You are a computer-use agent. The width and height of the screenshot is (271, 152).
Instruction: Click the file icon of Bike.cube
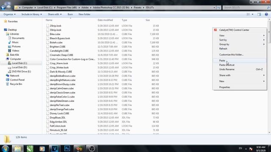(x=47, y=34)
